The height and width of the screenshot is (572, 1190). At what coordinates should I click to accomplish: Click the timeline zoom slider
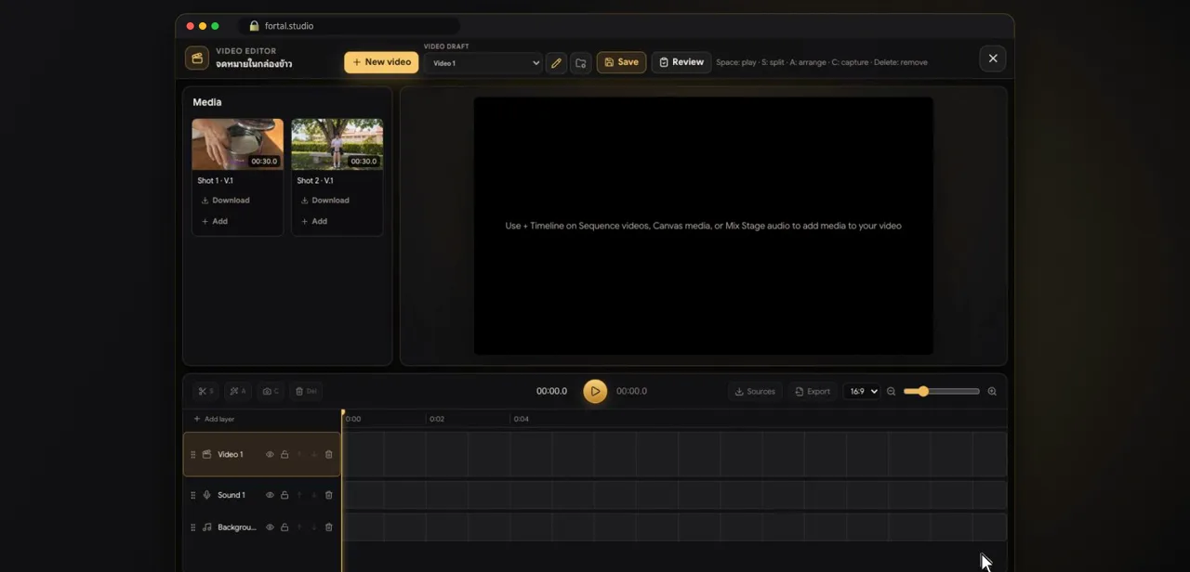coord(941,391)
